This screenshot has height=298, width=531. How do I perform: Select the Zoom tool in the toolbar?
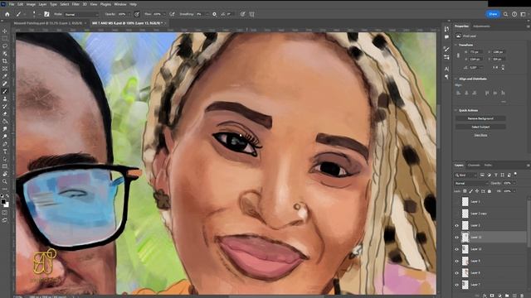(5, 181)
